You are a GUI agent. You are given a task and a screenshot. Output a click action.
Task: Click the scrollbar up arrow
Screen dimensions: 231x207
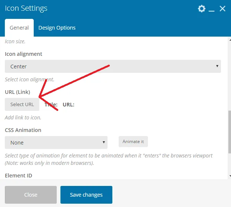pos(230,40)
